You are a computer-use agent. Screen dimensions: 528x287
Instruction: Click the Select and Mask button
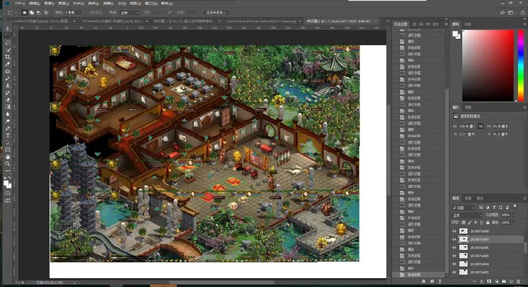point(216,12)
